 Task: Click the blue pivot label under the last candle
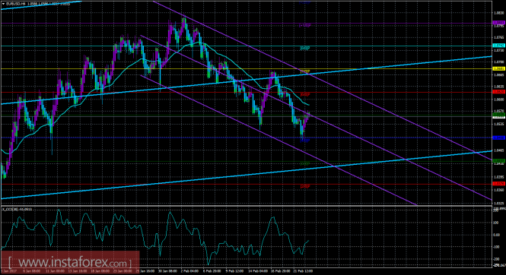tap(305, 141)
